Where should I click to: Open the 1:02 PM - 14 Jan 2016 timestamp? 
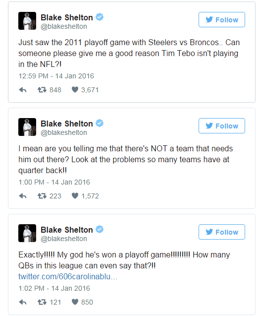tap(54, 288)
